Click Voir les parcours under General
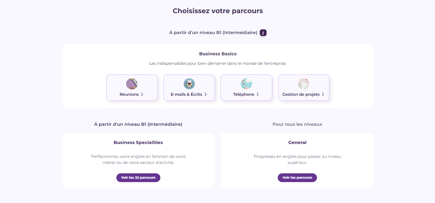The width and height of the screenshot is (435, 203). point(297,178)
